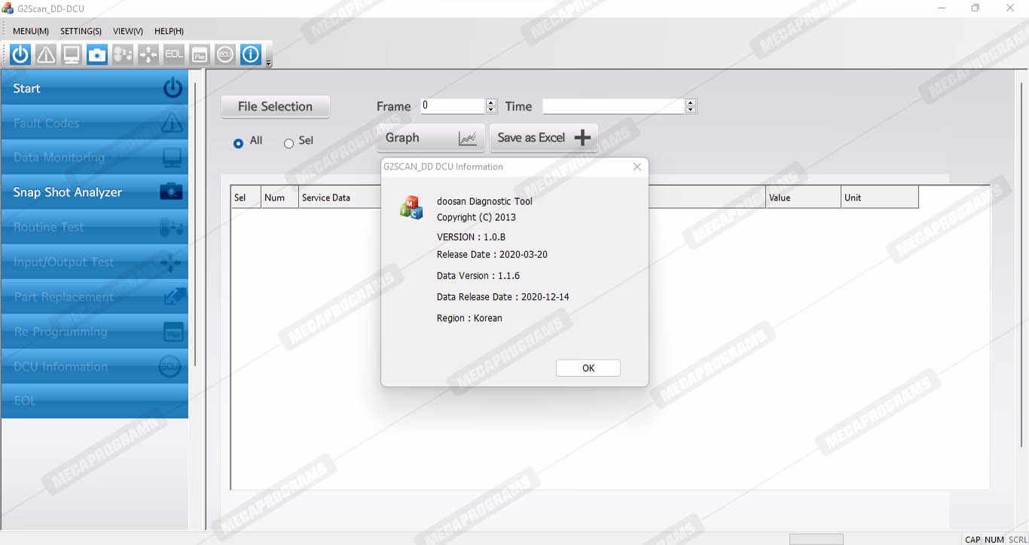Click the power Start icon in toolbar

click(20, 54)
